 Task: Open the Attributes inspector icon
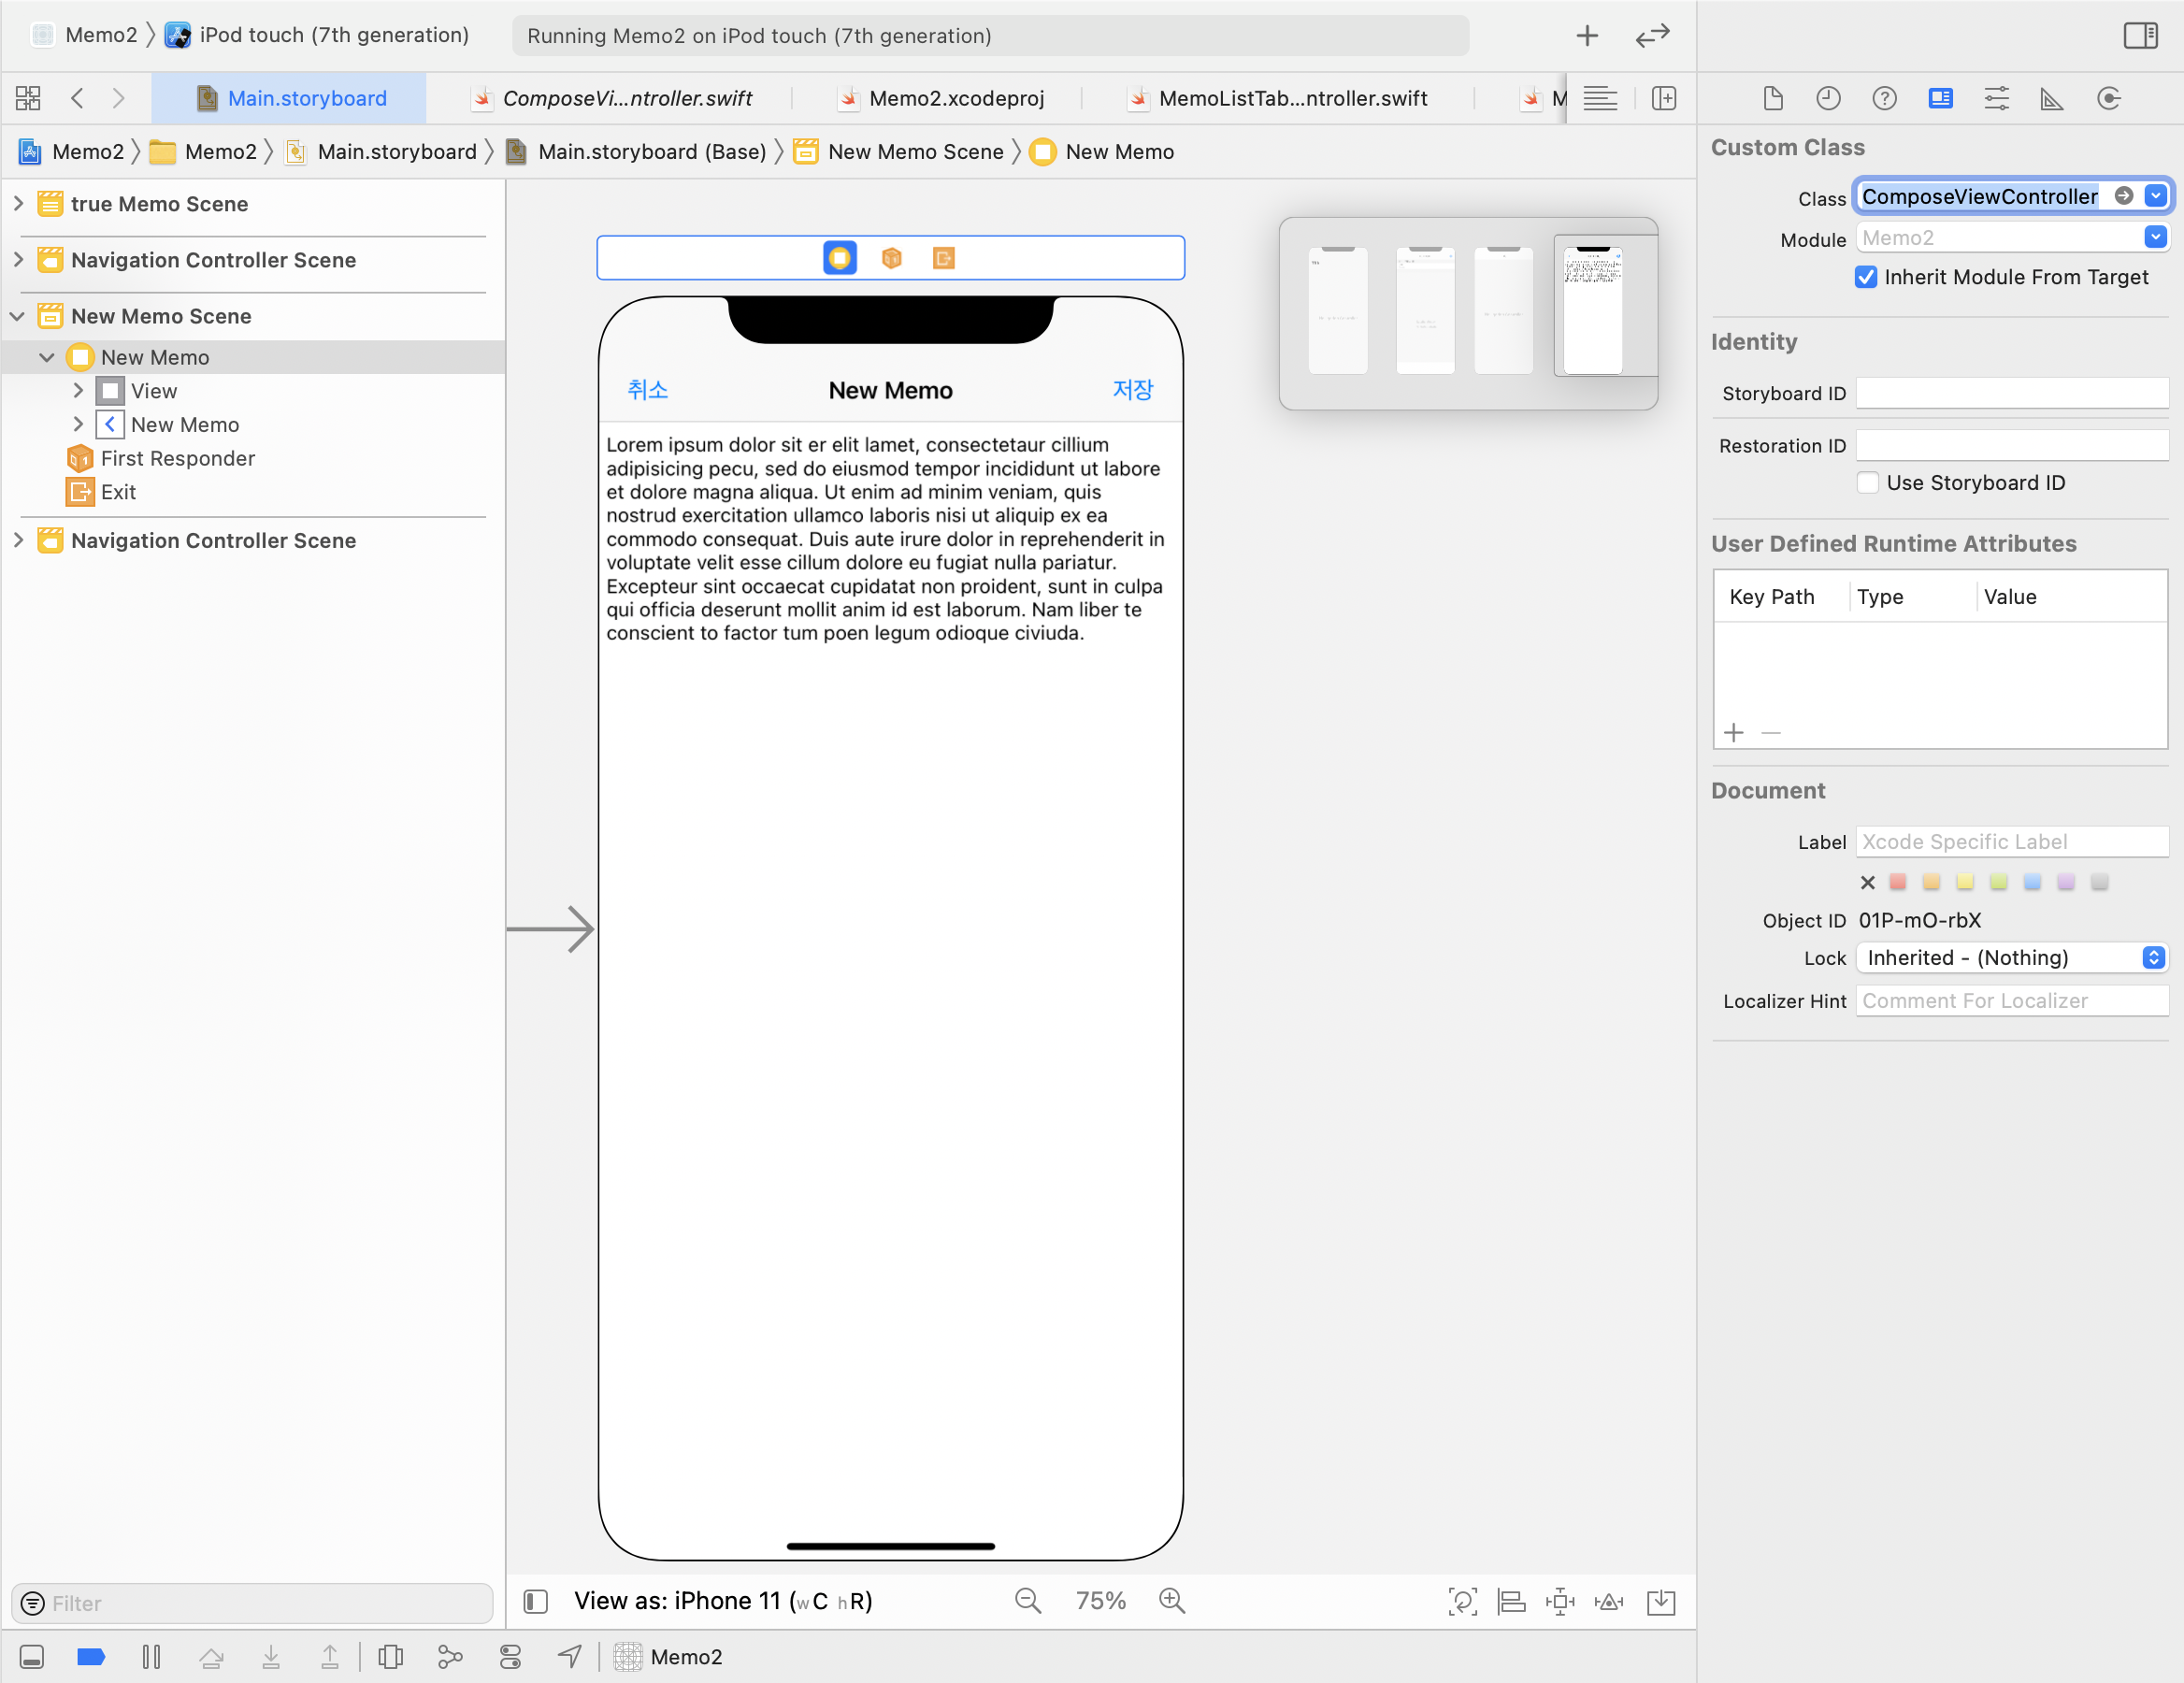pos(1996,98)
